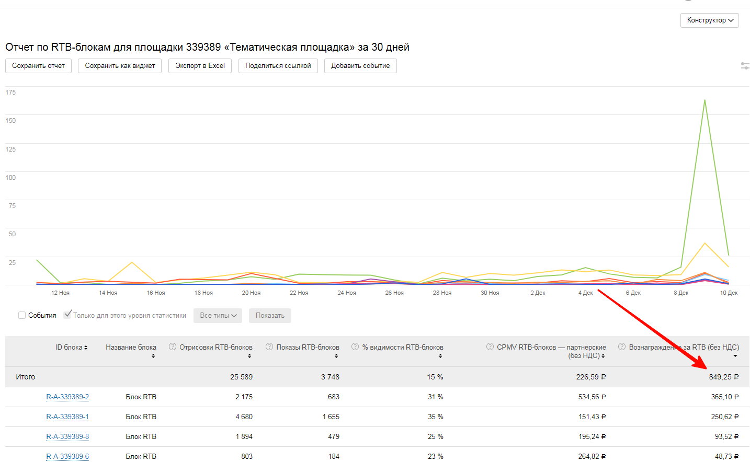The height and width of the screenshot is (462, 750).
Task: Expand the Все типы dropdown
Action: click(218, 316)
